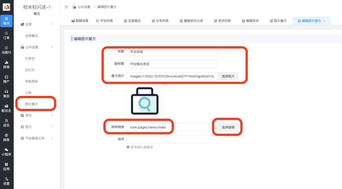Viewport: 342px width, 189px height.
Task: Click the 选择图片 button
Action: click(228, 76)
